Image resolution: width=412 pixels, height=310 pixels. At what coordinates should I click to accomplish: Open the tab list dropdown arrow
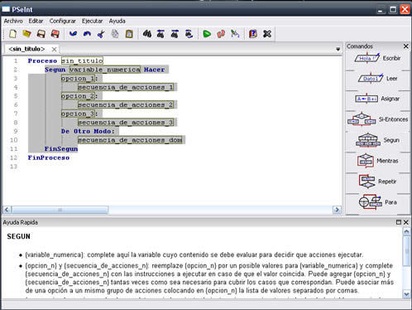click(338, 49)
